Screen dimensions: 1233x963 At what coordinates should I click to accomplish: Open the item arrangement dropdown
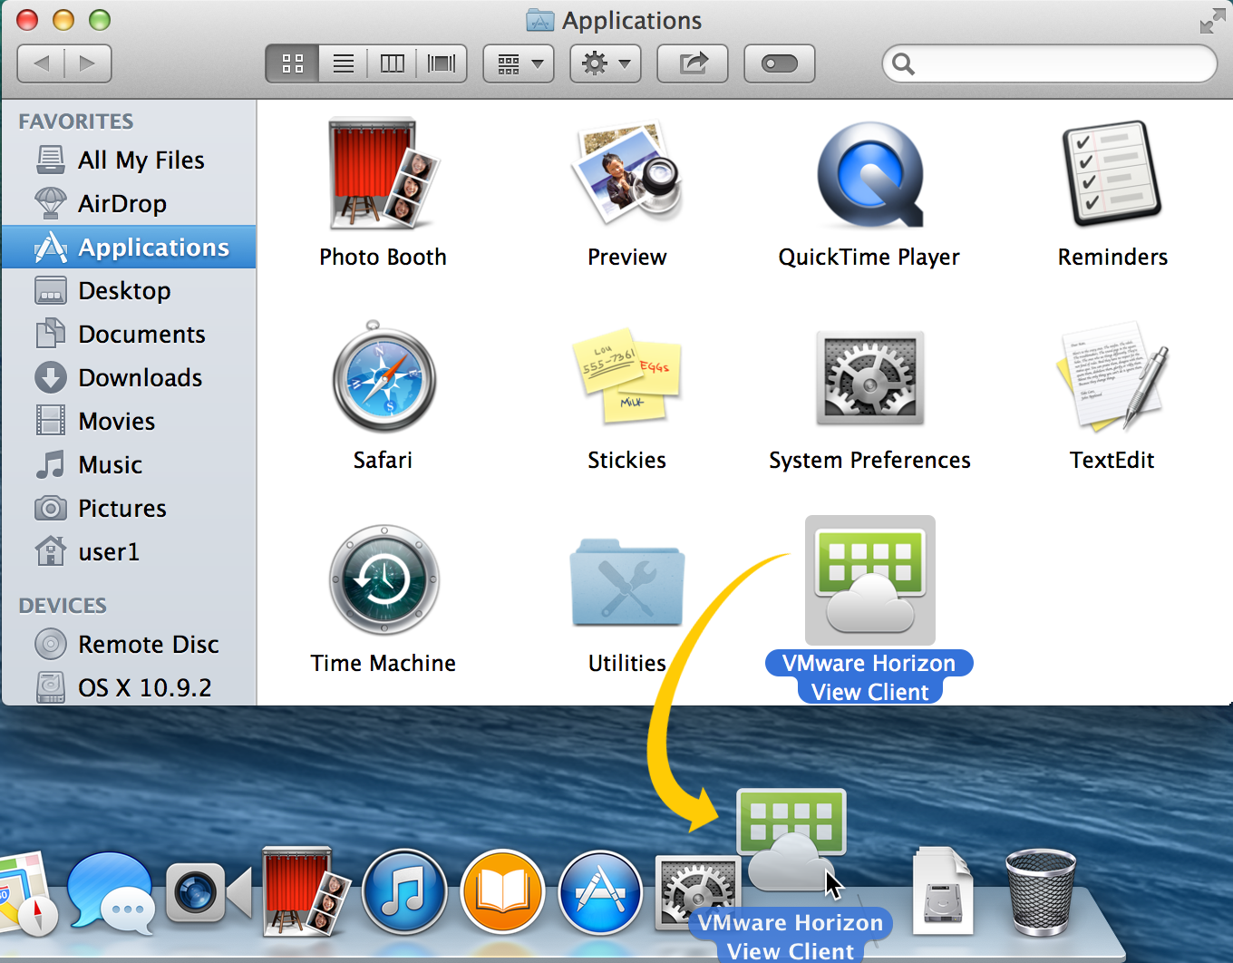(519, 63)
